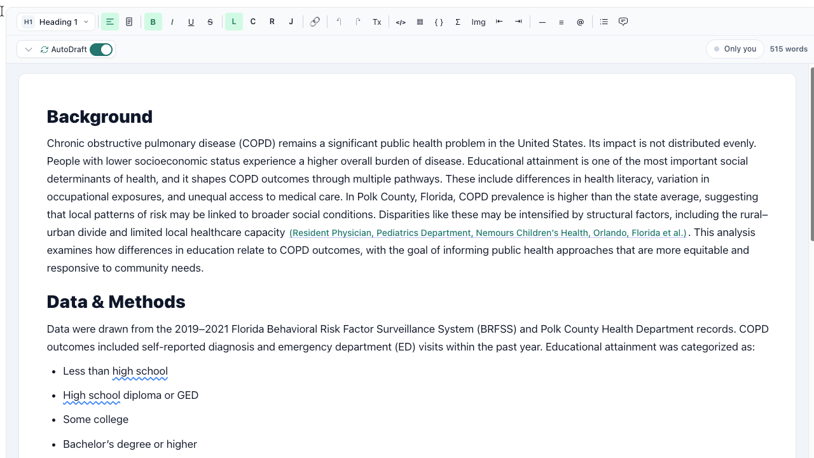Open the Resident Physician citation link

tap(487, 233)
